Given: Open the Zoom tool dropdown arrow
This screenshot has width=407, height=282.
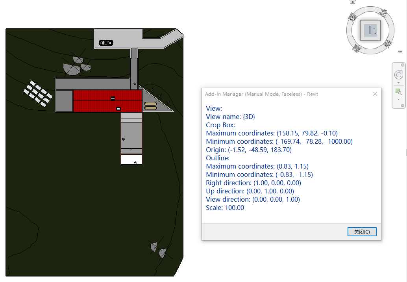Looking at the screenshot, I should (x=399, y=100).
